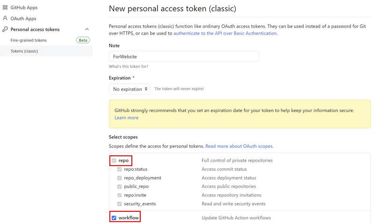Toggle the repo scope checkbox
This screenshot has width=374, height=223.
(x=114, y=160)
